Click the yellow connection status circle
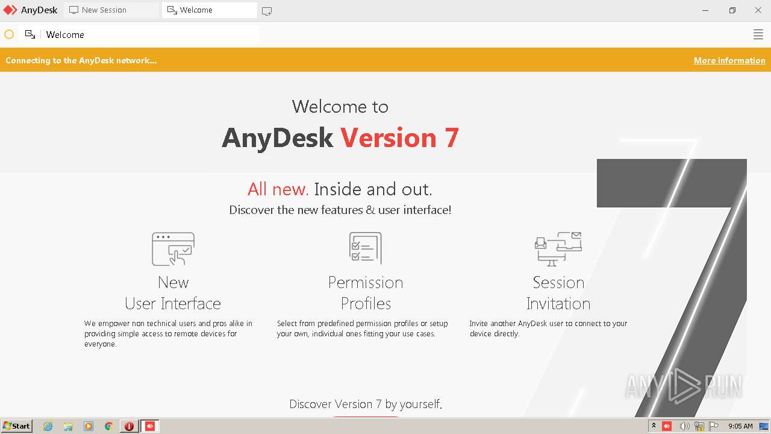 9,34
